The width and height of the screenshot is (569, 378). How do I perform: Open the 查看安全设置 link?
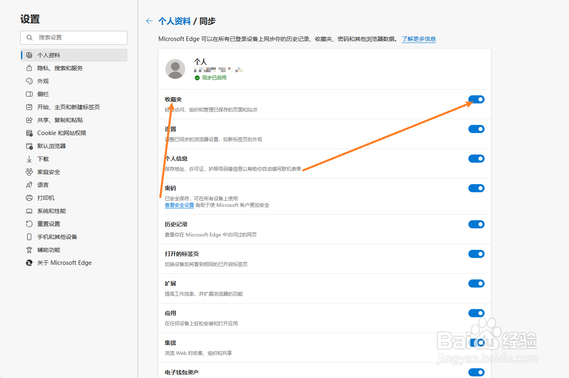(x=179, y=205)
